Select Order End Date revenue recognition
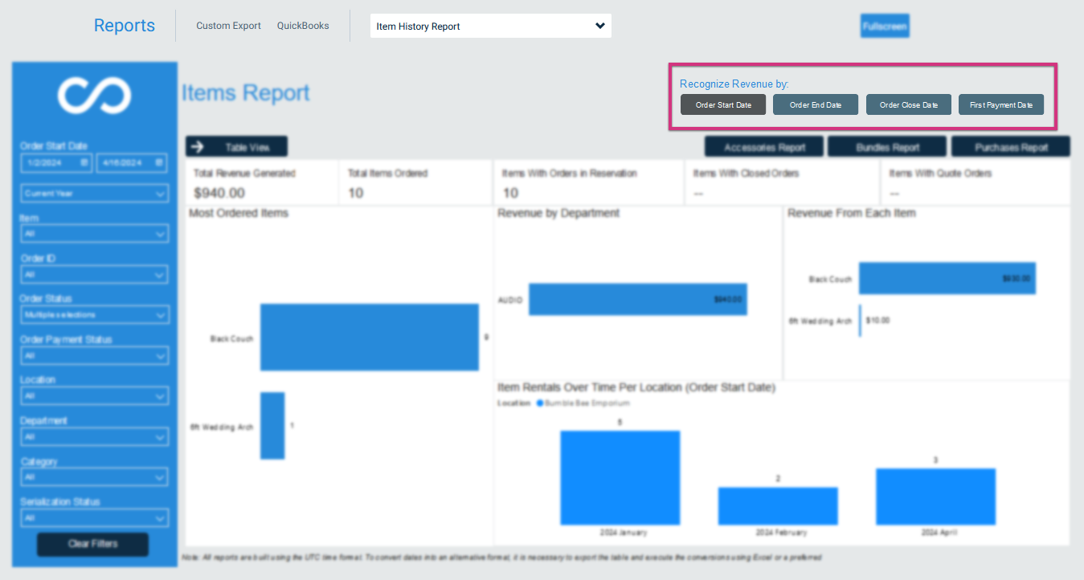 pos(816,105)
